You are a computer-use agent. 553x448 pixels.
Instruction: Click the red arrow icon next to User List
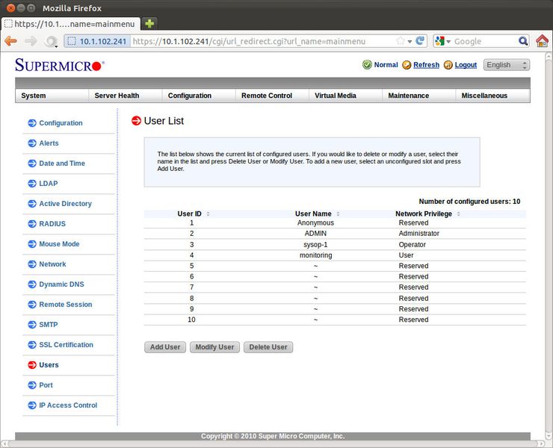[136, 121]
